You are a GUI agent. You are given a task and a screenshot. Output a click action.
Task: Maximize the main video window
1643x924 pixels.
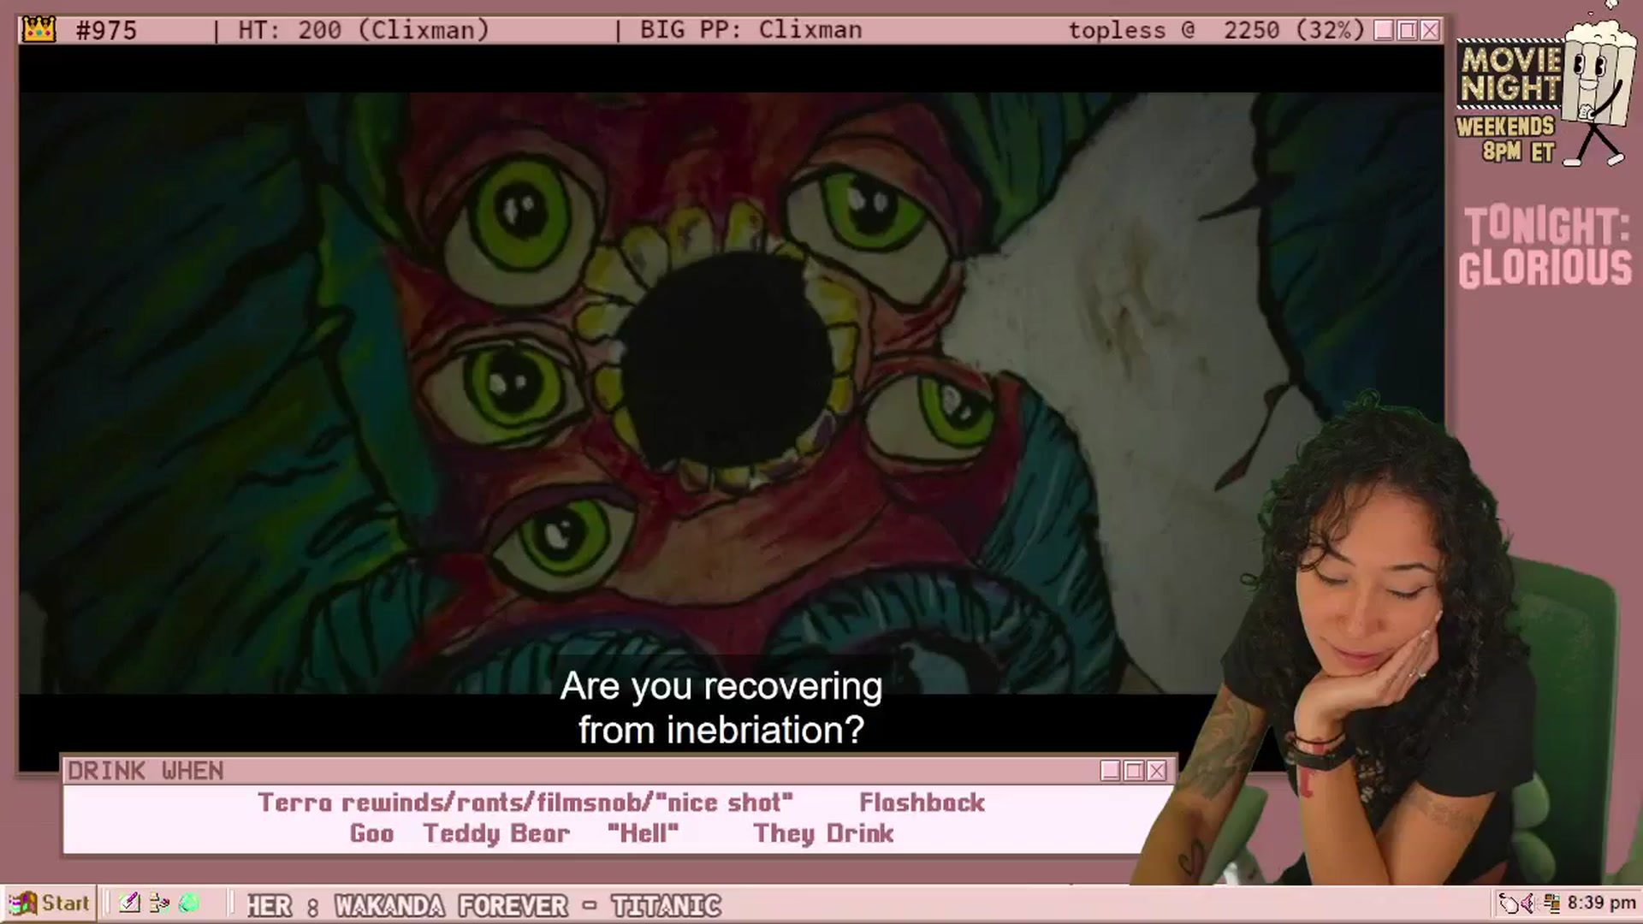(1407, 31)
